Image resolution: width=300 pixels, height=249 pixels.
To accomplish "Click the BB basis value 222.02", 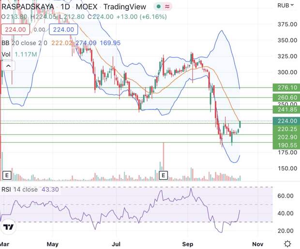I will click(62, 43).
